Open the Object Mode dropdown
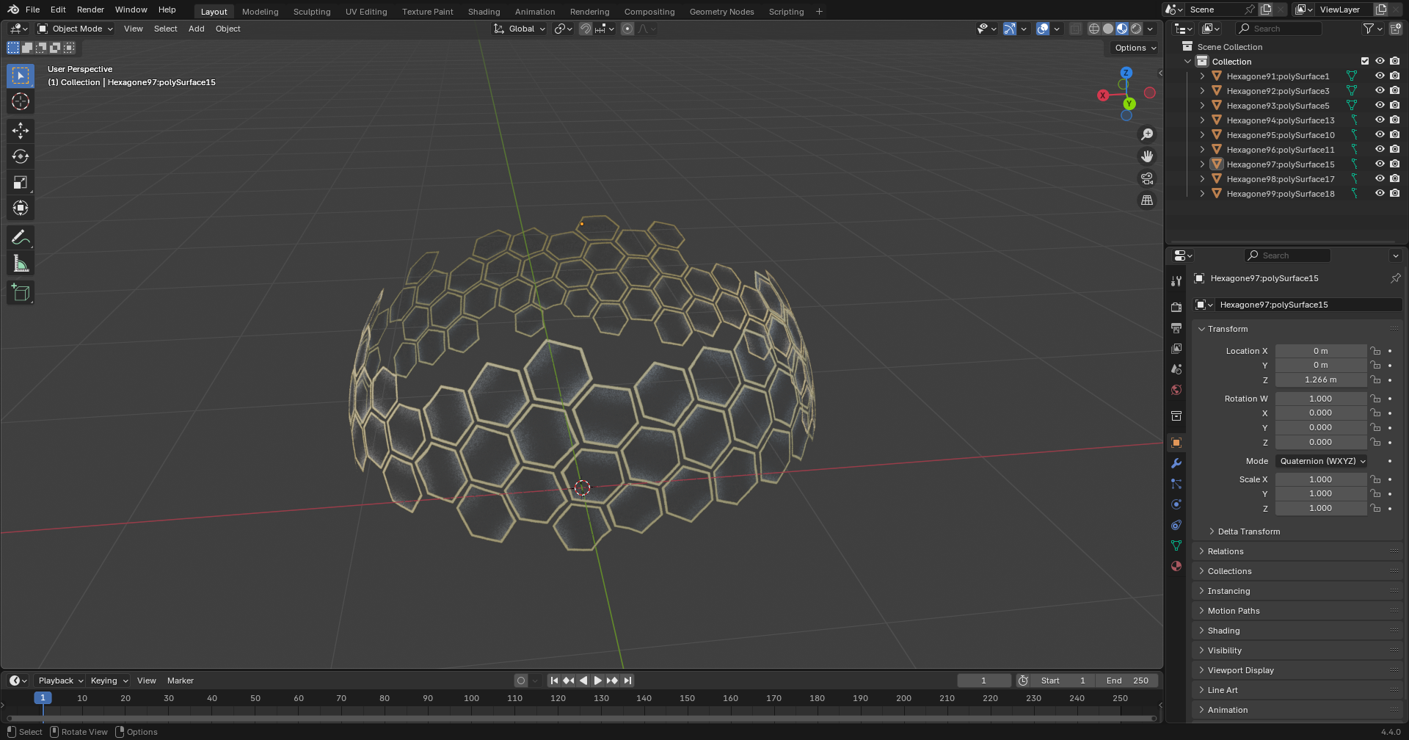Viewport: 1409px width, 740px height. coord(76,29)
